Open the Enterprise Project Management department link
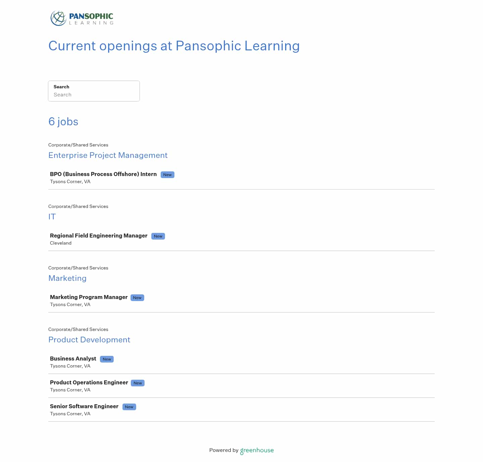The image size is (483, 462). (108, 155)
